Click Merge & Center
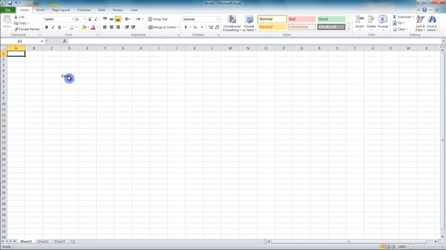Image resolution: width=446 pixels, height=250 pixels. pos(162,27)
